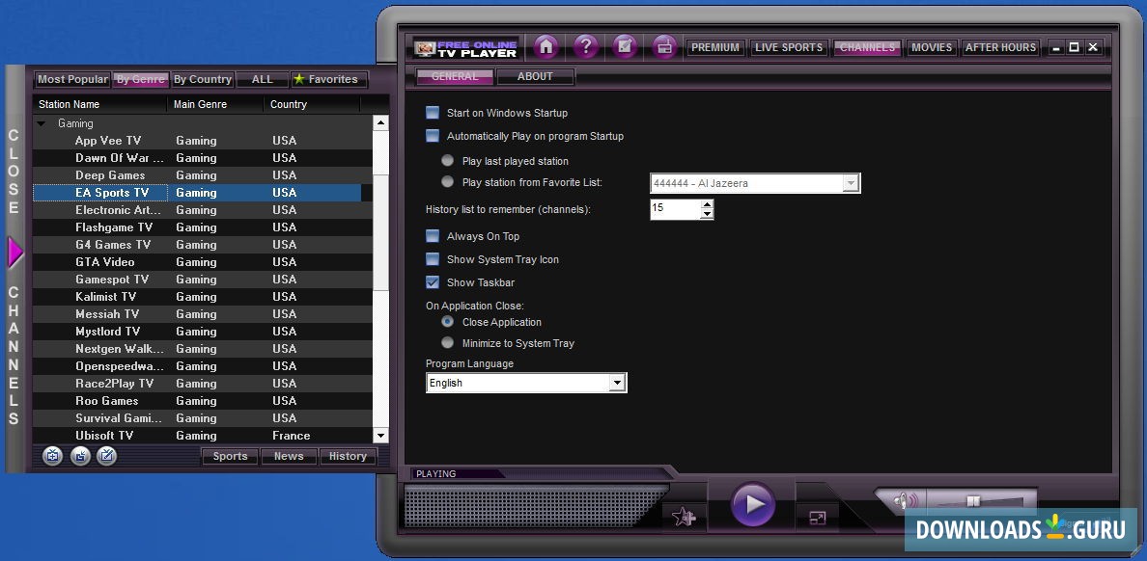The width and height of the screenshot is (1147, 561).
Task: Open the Favorite List station dropdown
Action: pyautogui.click(x=849, y=182)
